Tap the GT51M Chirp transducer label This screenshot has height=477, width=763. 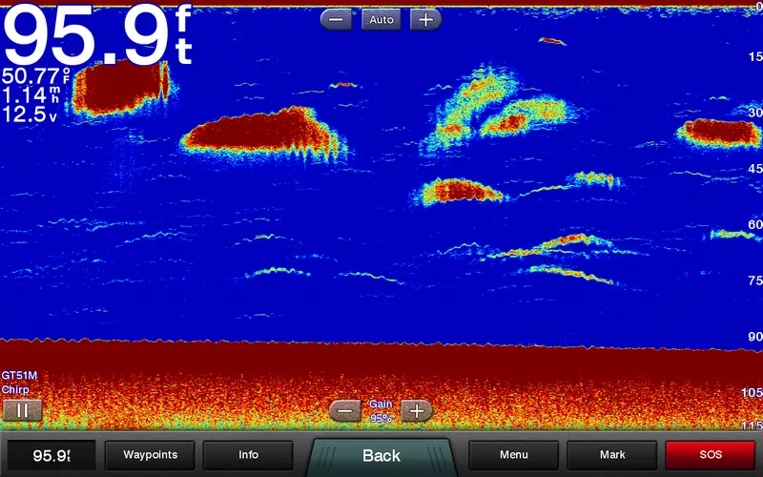[x=17, y=383]
